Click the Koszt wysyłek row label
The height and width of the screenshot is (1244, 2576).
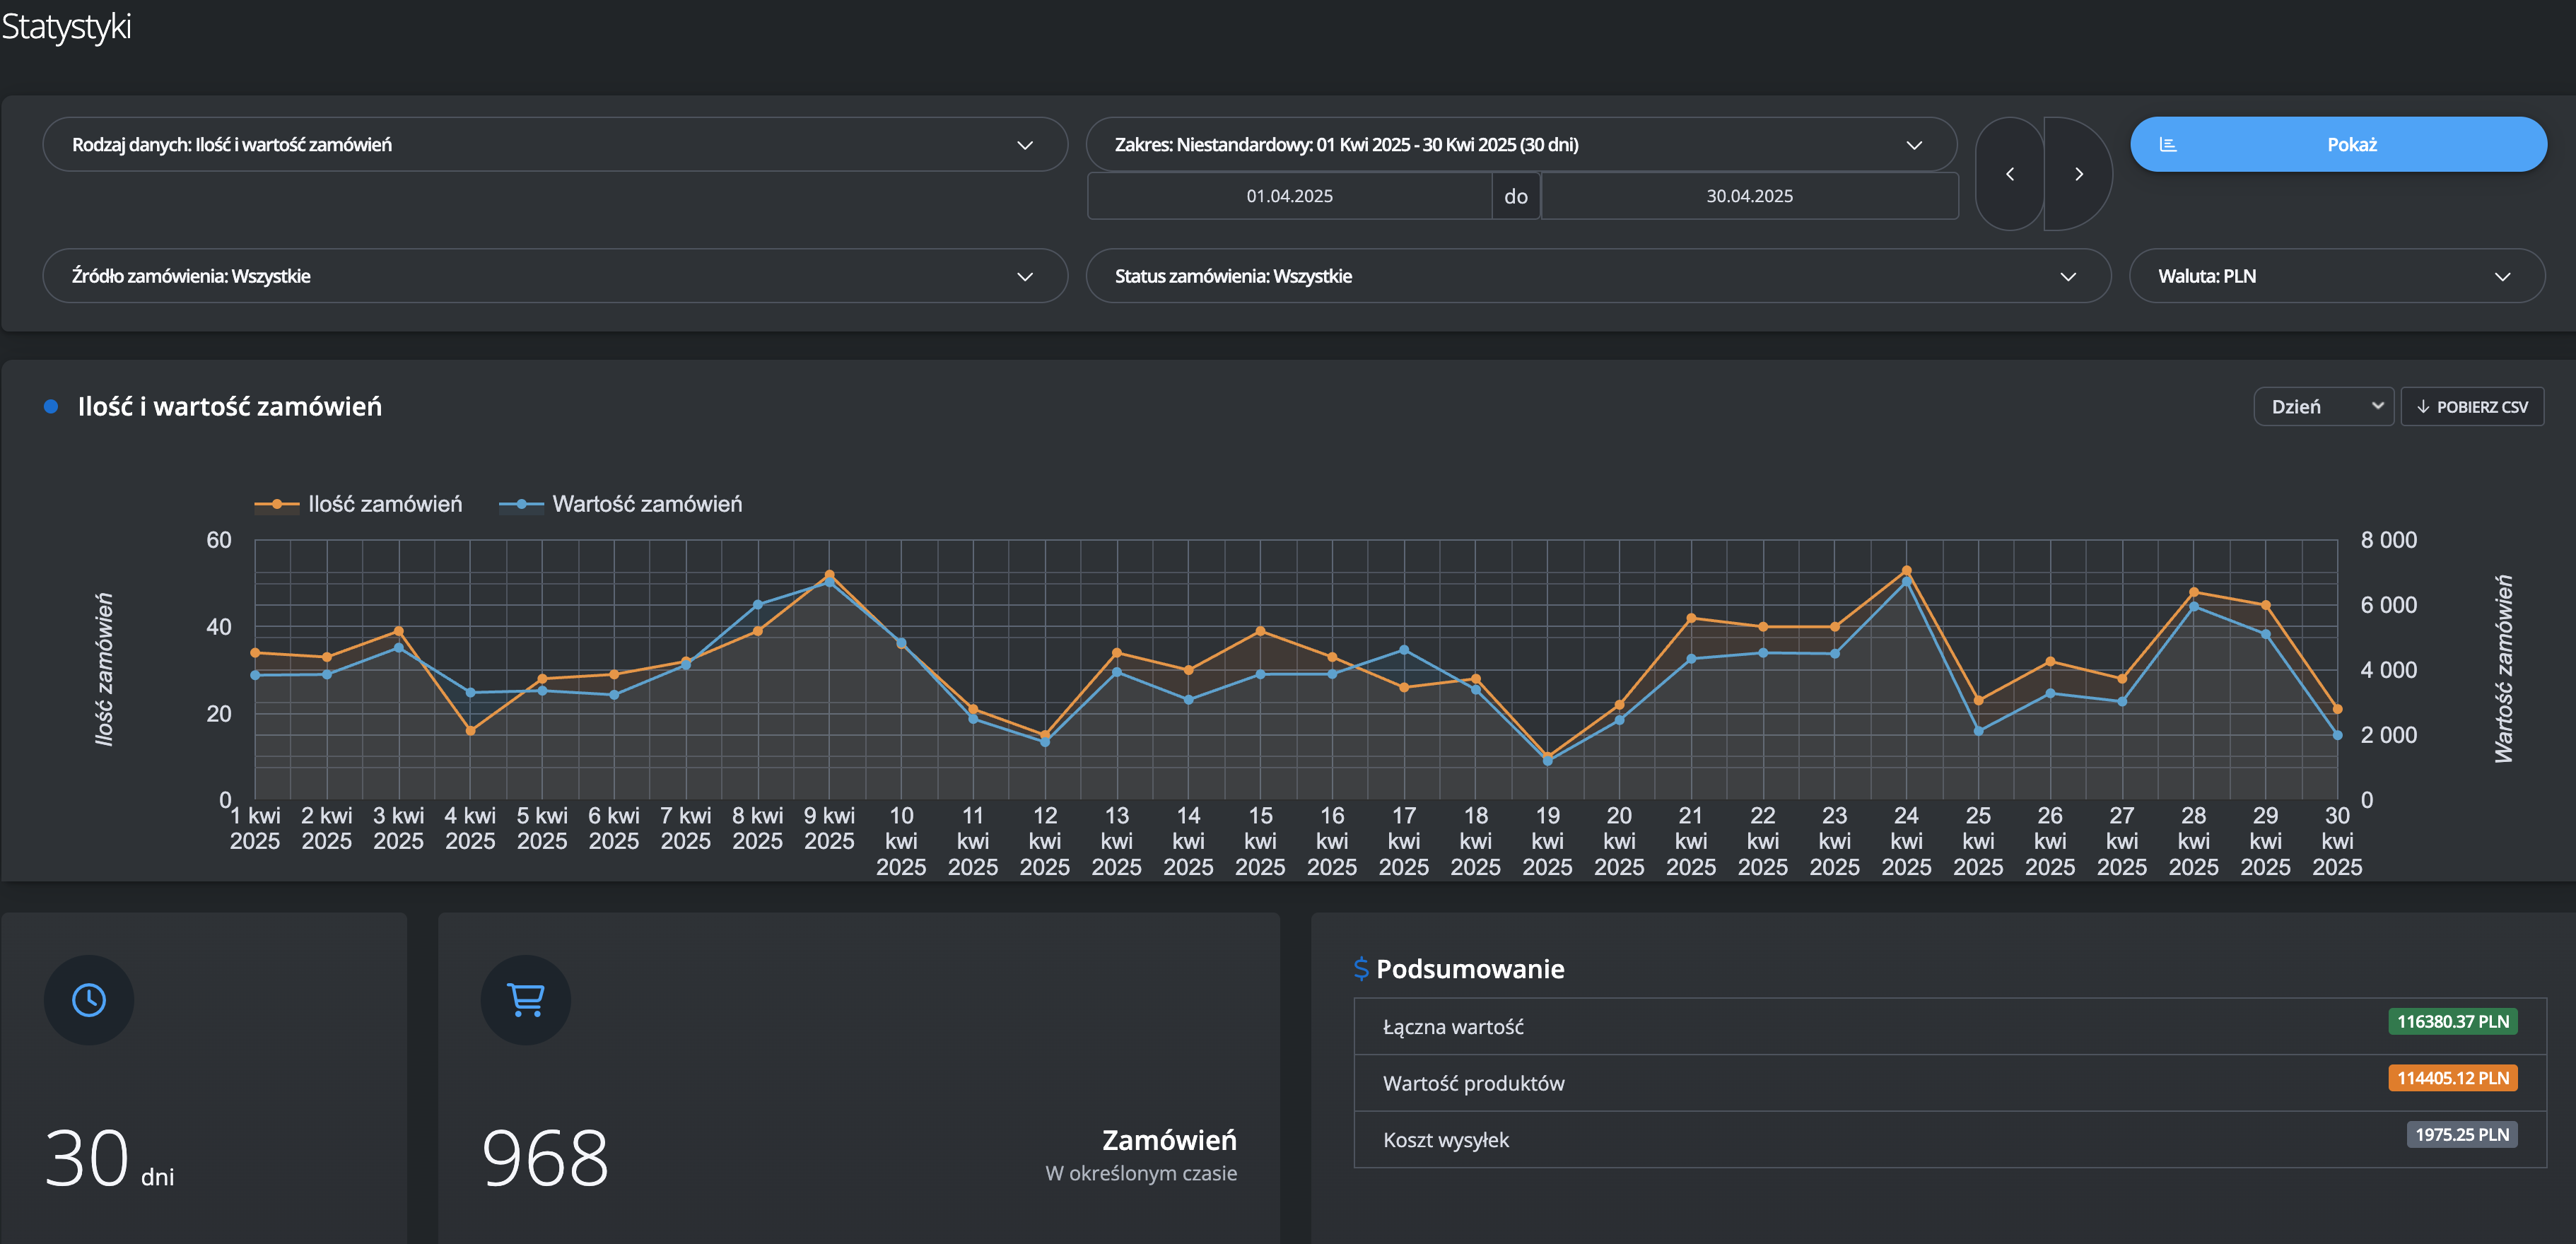coord(1445,1140)
